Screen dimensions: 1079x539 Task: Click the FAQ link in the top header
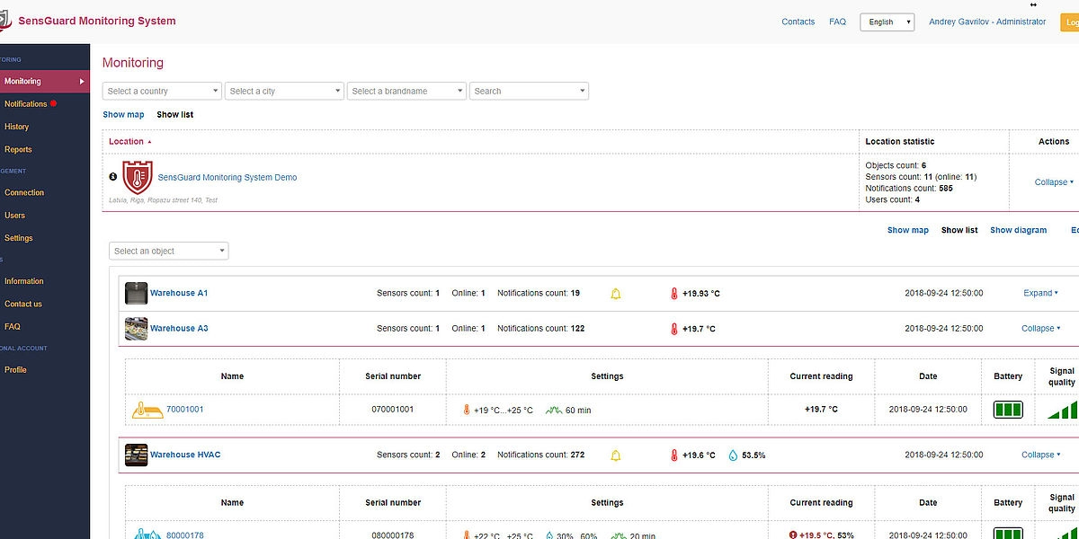[x=837, y=22]
